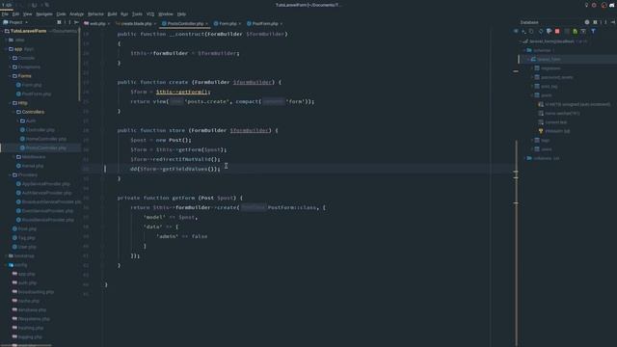
Task: Open the Tools menu
Action: (x=137, y=13)
